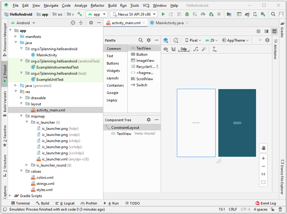Click zoom to fit screen icon
Screen dimensions: 287x214
(x=263, y=182)
